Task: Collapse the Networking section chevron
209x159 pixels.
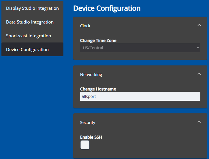Action: point(199,74)
